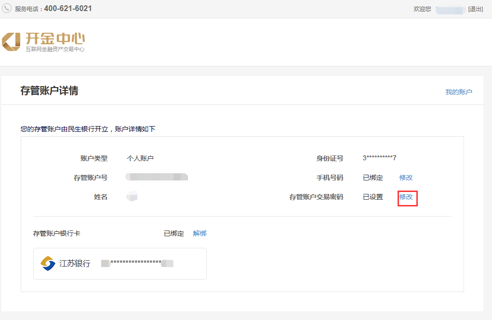This screenshot has height=320, width=492.
Task: Click the 手机号码 label
Action: (x=330, y=178)
